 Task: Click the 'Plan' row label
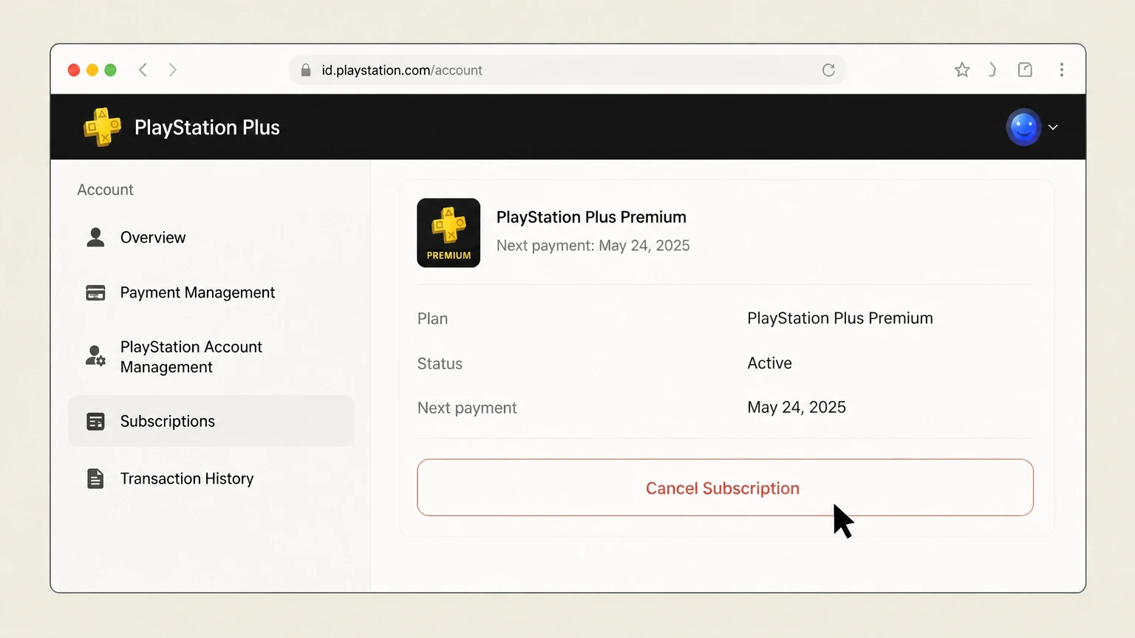coord(432,319)
